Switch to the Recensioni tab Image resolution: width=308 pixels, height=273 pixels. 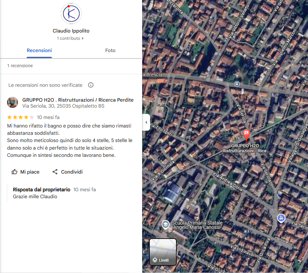pos(39,50)
